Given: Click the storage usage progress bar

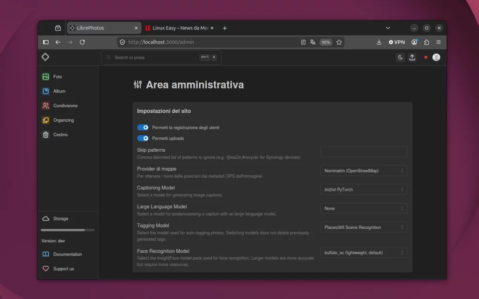Looking at the screenshot, I should [67, 230].
